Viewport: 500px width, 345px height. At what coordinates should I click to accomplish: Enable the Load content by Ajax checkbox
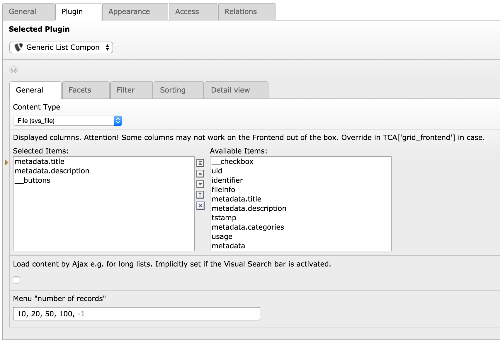click(x=17, y=280)
